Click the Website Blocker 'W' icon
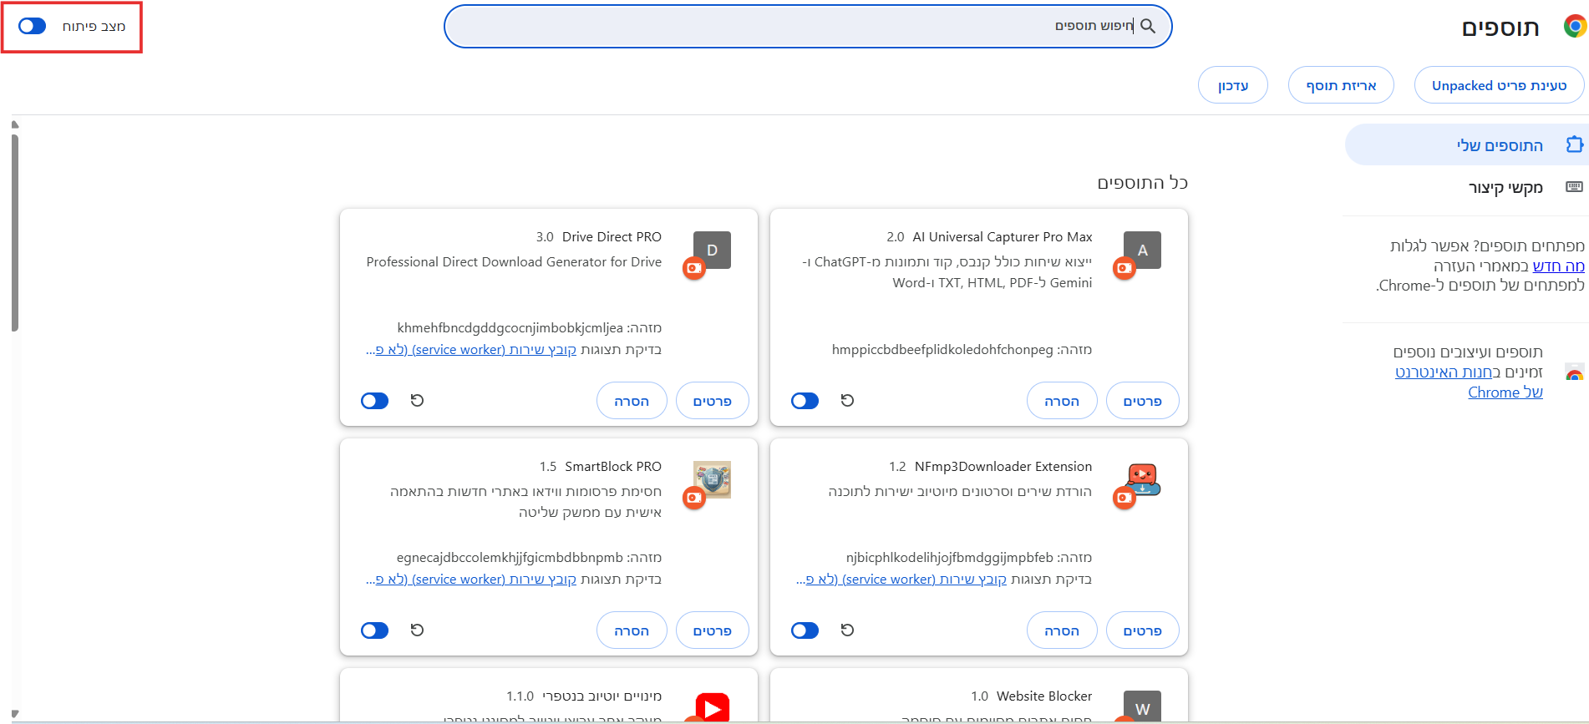Viewport: 1589px width, 724px height. [x=1142, y=706]
